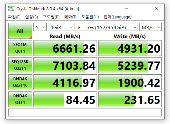The height and width of the screenshot is (124, 170).
Task: Click the RND4K Q1T1 read result 84.45
Action: point(65,99)
